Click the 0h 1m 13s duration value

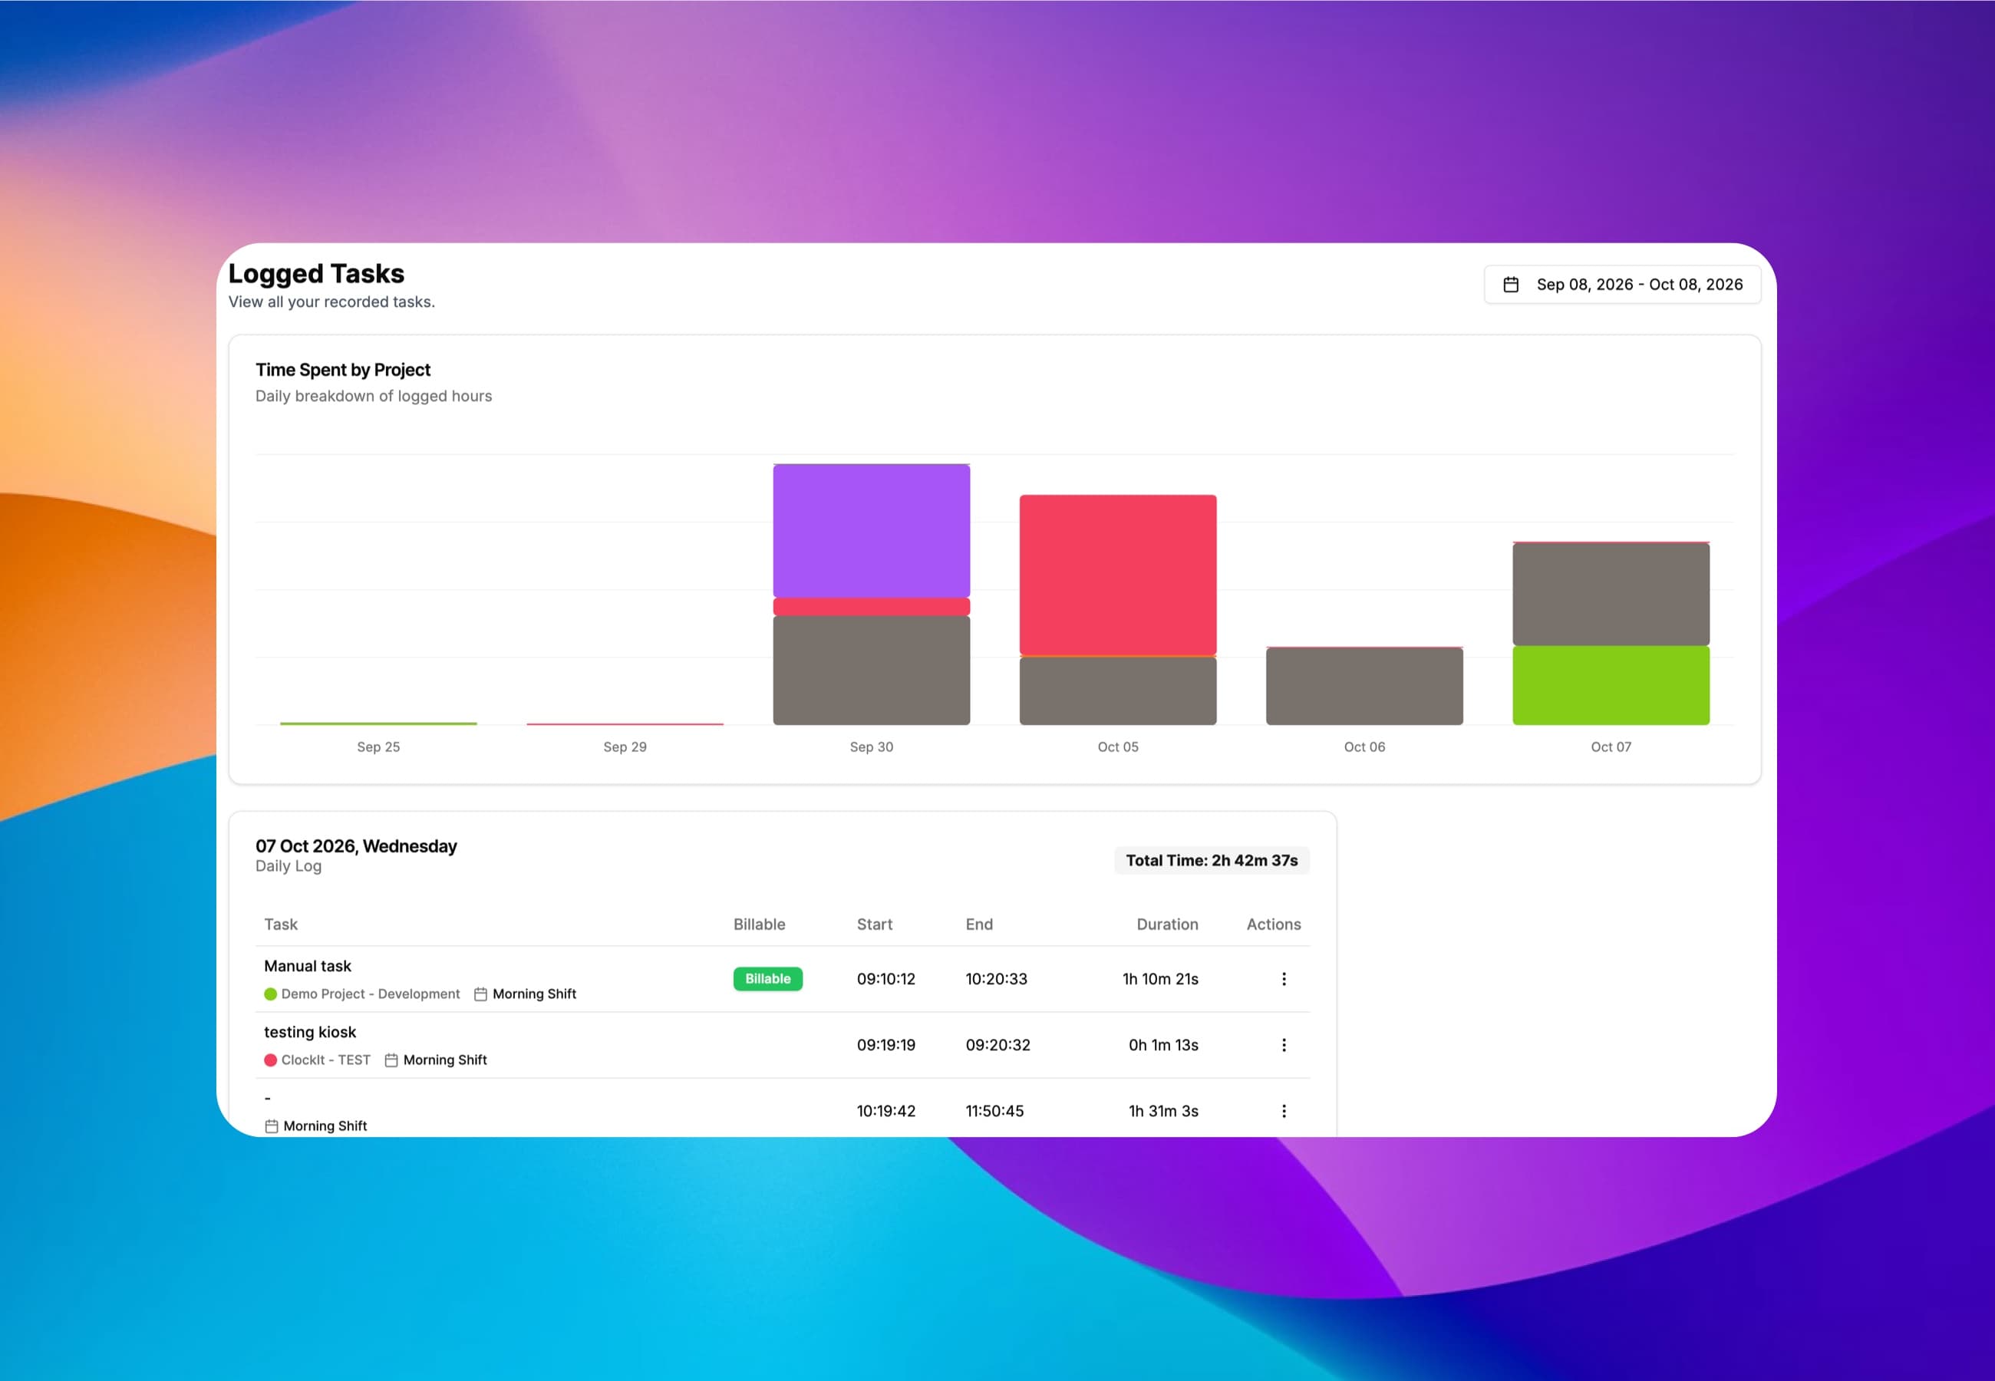click(1162, 1044)
